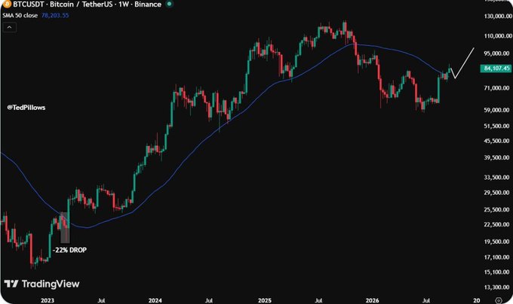This screenshot has width=513, height=304.
Task: Click the 59,000.00 price axis label
Action: (x=498, y=110)
